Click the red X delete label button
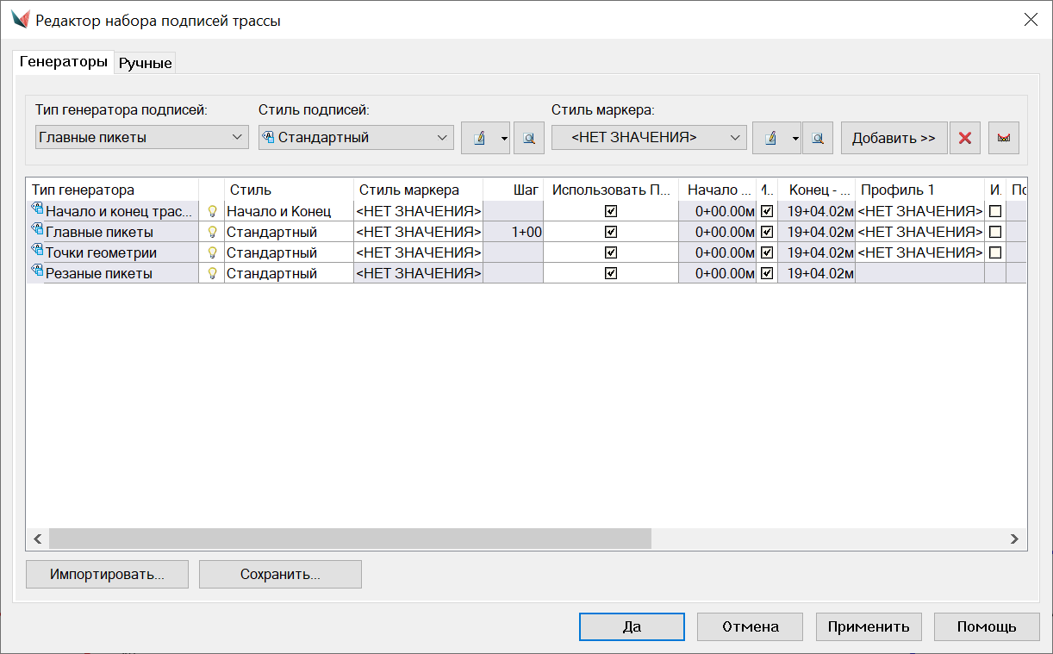This screenshot has height=654, width=1053. (965, 138)
